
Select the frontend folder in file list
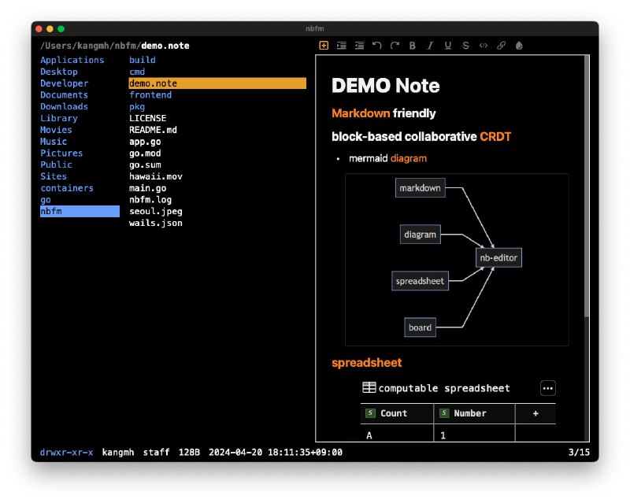tap(150, 94)
